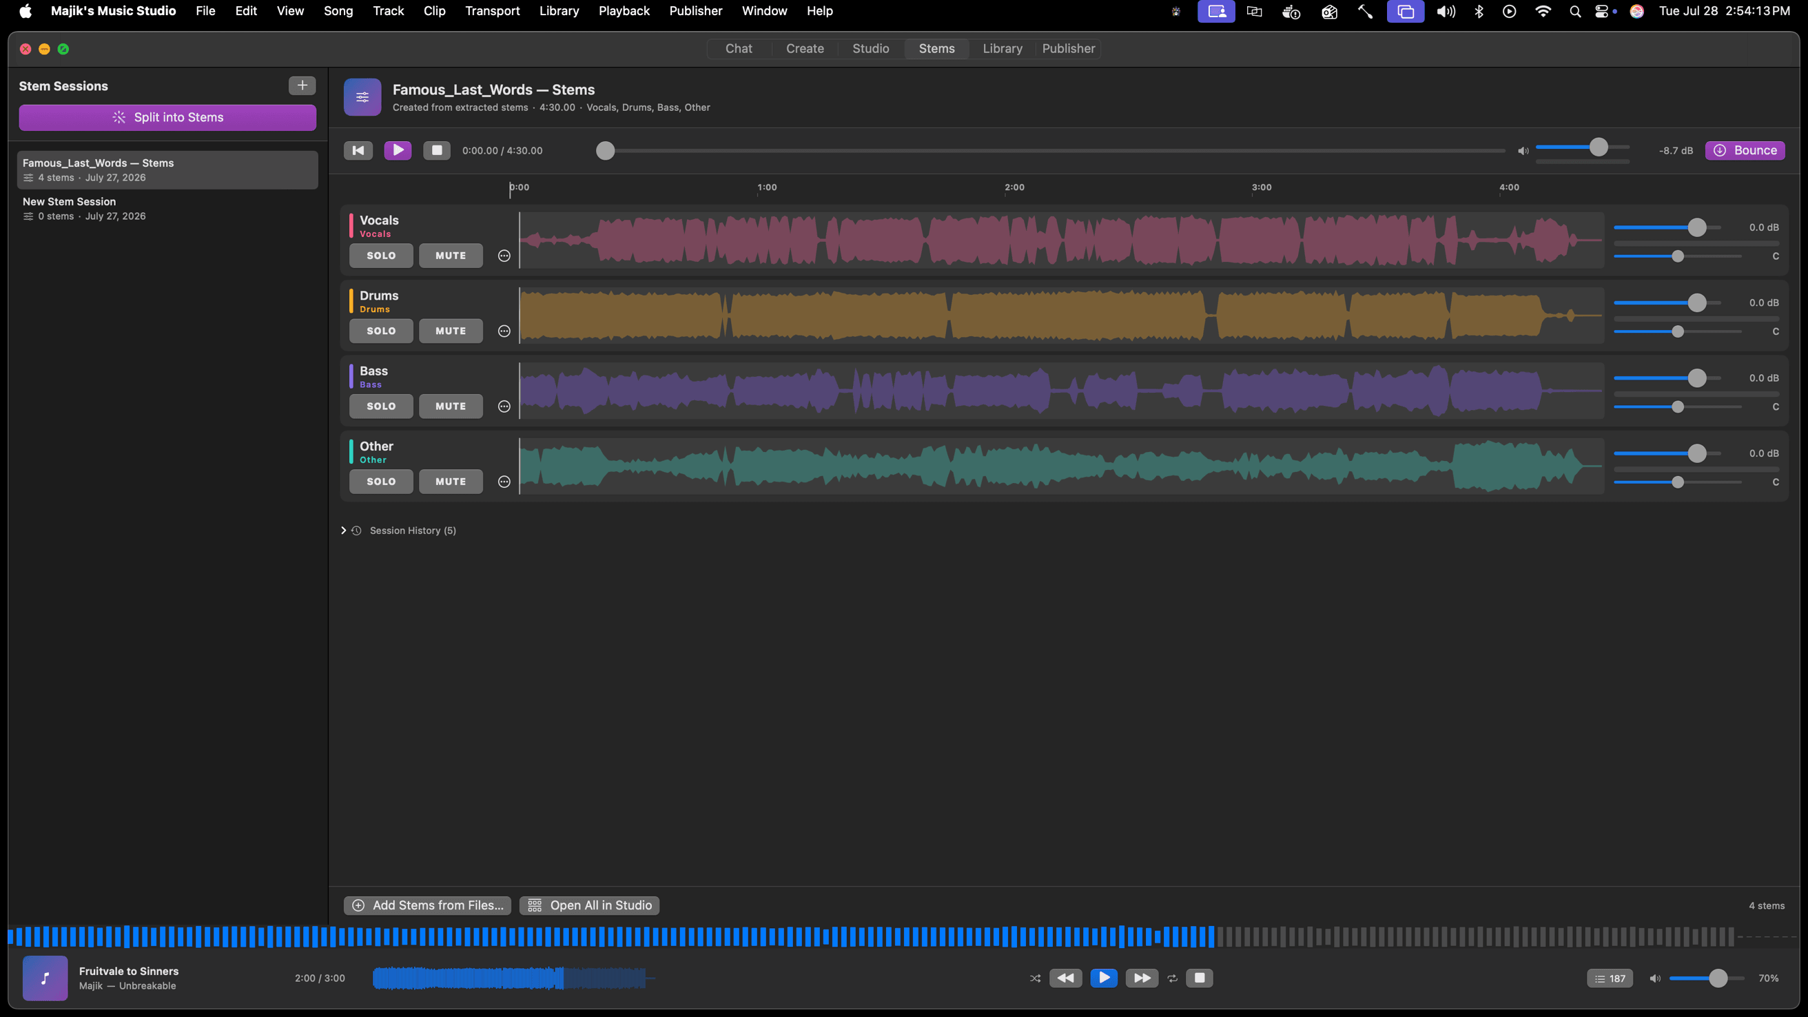Click the Drums stem pan slider
Screen dimensions: 1808x1017
click(x=1678, y=331)
